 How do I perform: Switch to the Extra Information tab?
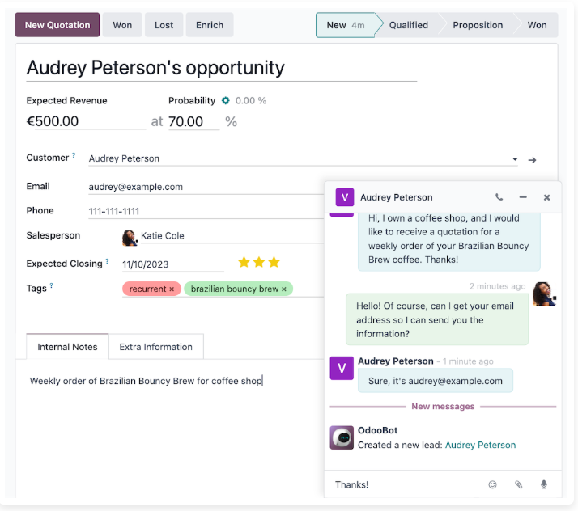click(x=155, y=347)
